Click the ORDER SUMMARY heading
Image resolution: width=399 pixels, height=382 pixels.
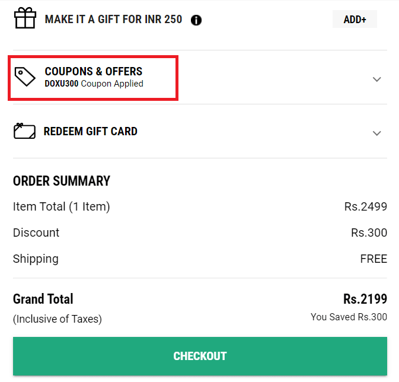(x=62, y=181)
